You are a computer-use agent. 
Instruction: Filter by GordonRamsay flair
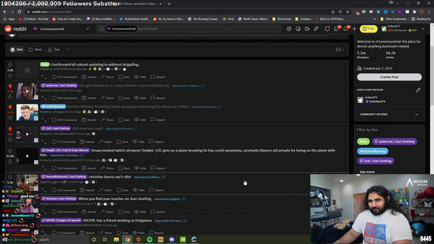(372, 151)
